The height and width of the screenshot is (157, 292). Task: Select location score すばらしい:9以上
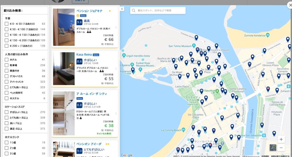point(7,112)
